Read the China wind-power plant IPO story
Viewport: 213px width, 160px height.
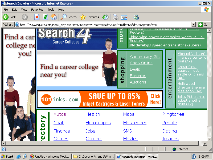[167, 39]
